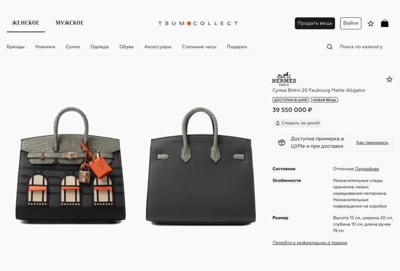Click the search magnifier icon

[329, 47]
